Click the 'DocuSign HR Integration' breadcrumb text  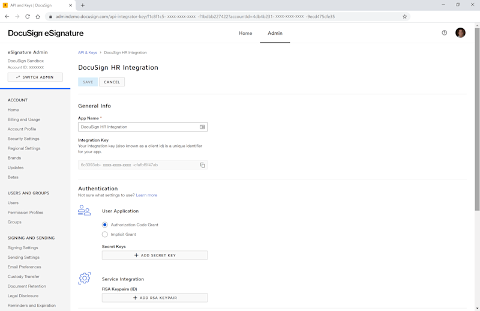[x=125, y=53]
